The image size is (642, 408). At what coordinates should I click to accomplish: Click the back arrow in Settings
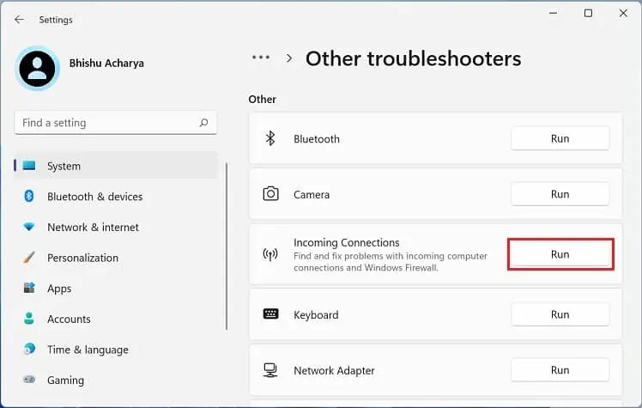point(19,19)
